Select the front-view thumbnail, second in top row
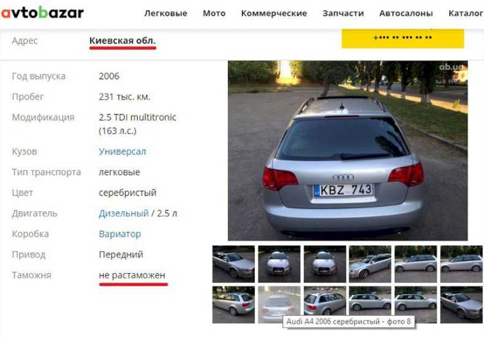The image size is (484, 337). (x=279, y=264)
